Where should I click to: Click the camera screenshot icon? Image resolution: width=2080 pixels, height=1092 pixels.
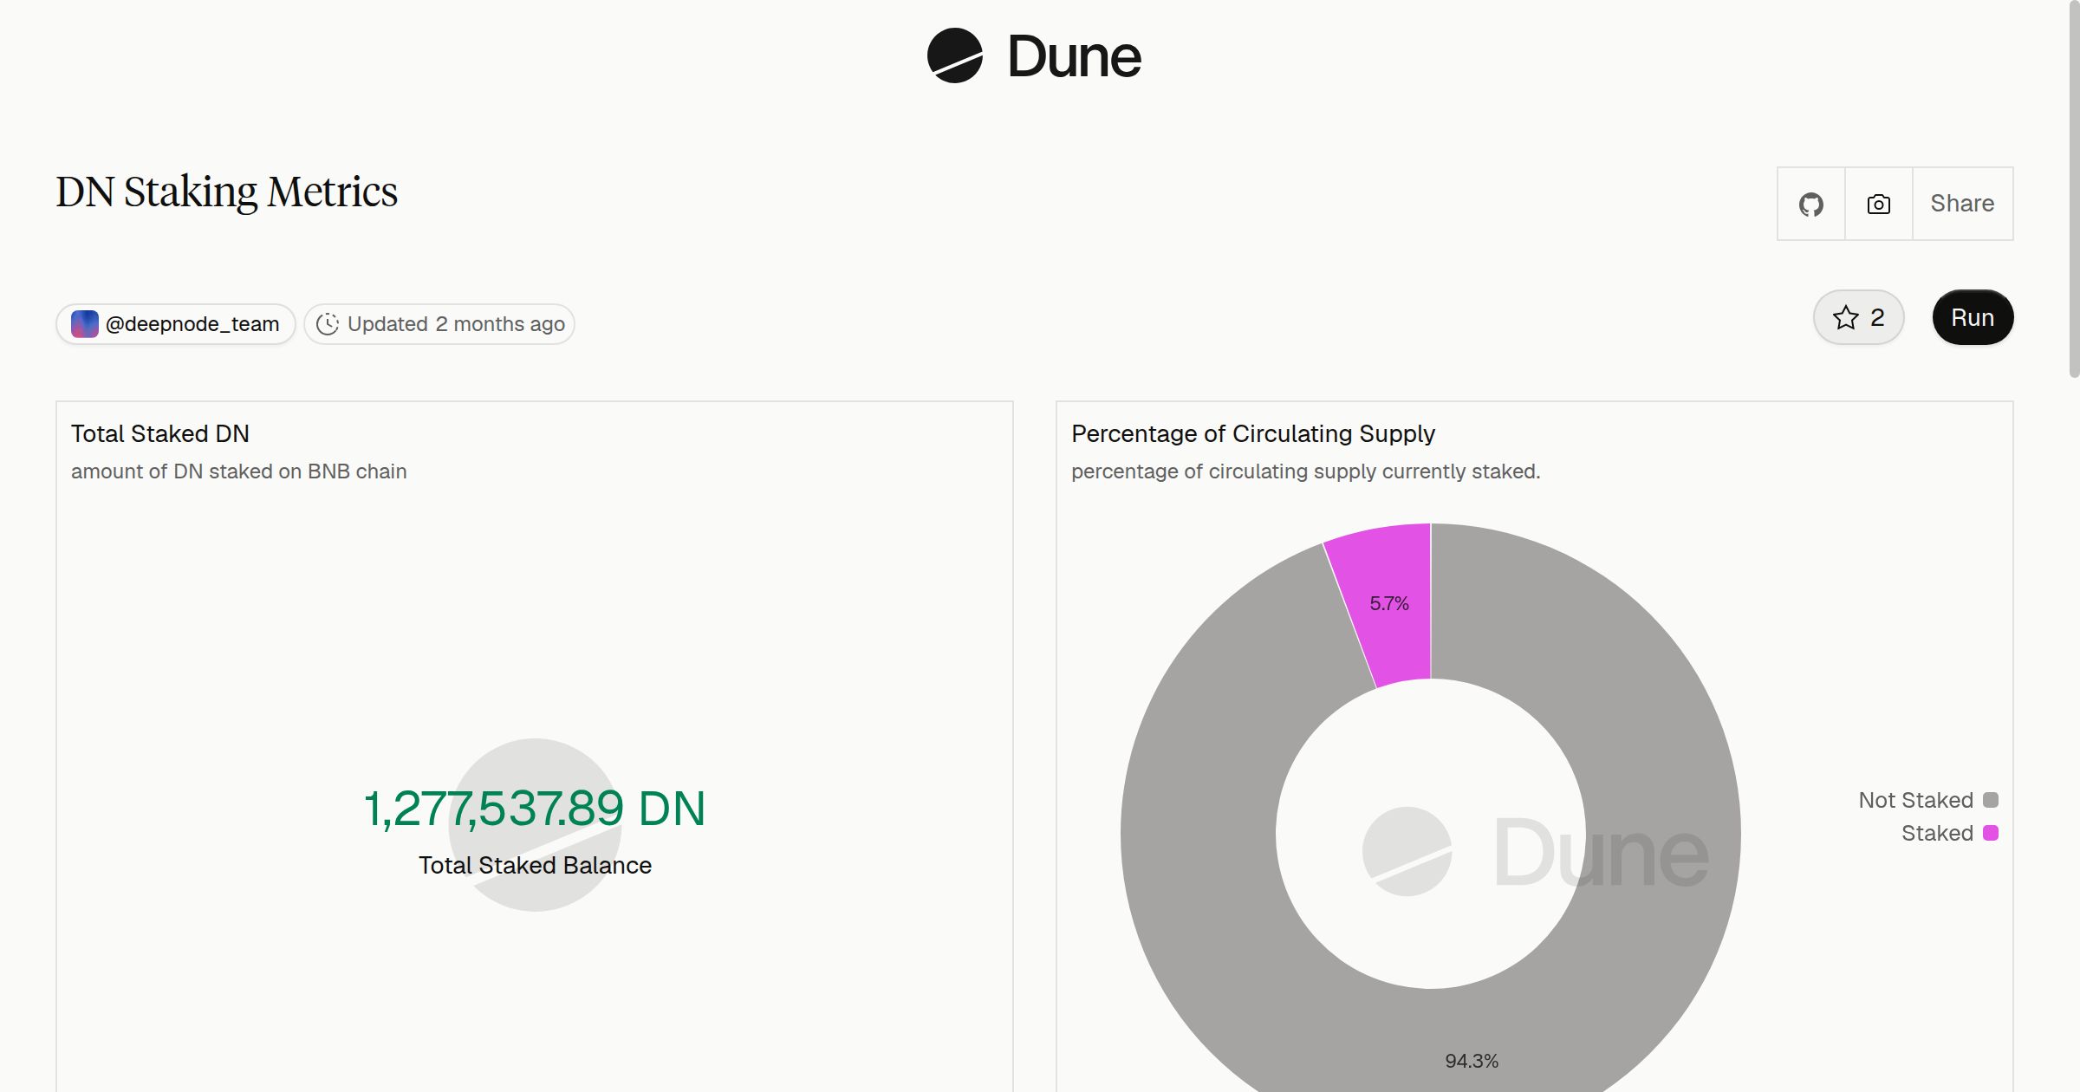[1879, 204]
